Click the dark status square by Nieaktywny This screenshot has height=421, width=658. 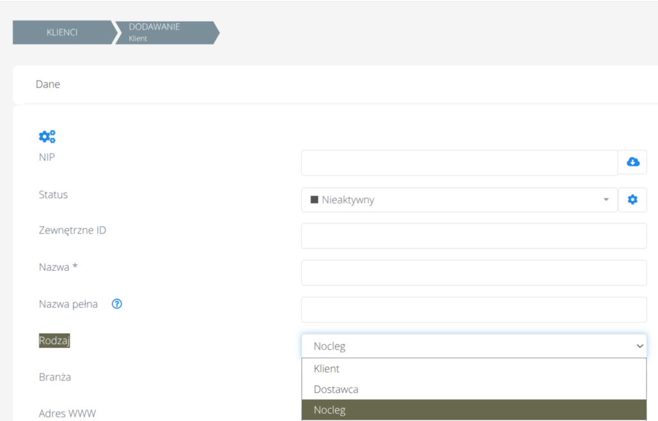point(314,200)
